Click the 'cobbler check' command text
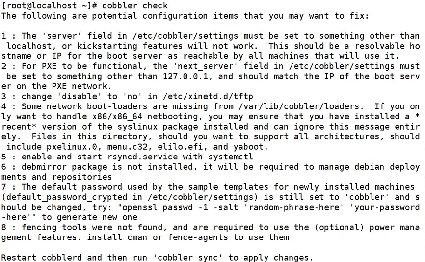The height and width of the screenshot is (262, 425). (x=135, y=5)
